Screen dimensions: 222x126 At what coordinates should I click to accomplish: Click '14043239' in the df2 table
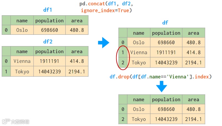[49, 71]
